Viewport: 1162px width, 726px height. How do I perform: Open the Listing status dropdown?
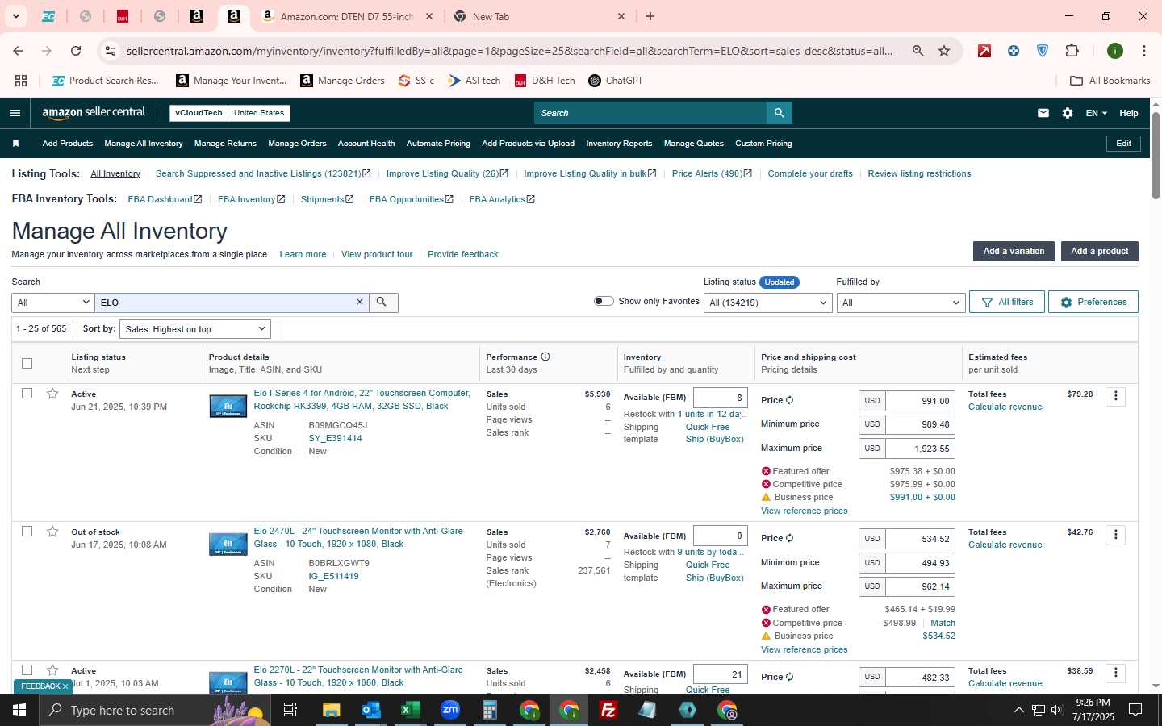[767, 302]
